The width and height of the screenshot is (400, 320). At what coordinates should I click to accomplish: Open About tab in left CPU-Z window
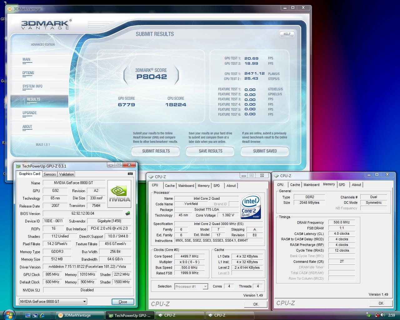pos(231,186)
